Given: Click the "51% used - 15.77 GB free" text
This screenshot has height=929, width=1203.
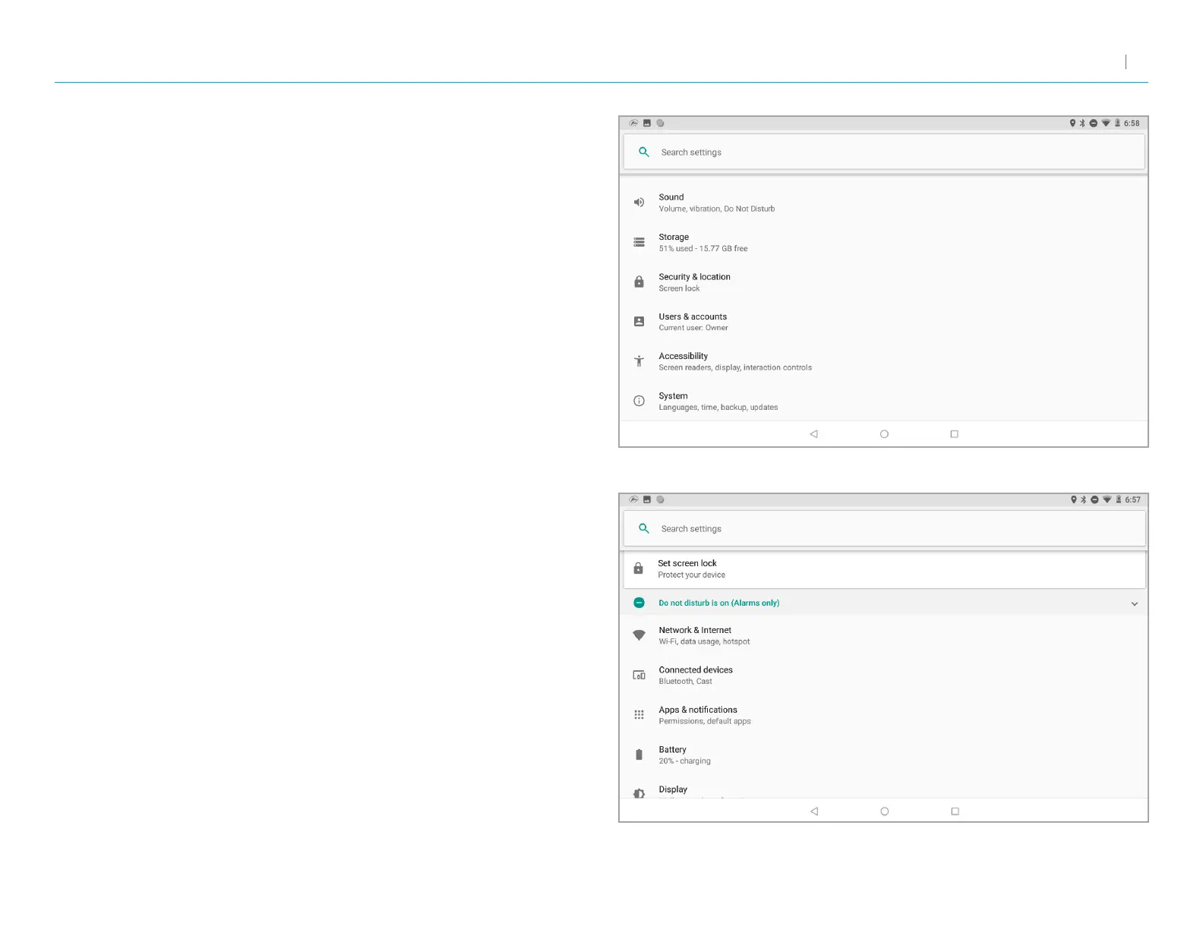Looking at the screenshot, I should click(x=703, y=249).
